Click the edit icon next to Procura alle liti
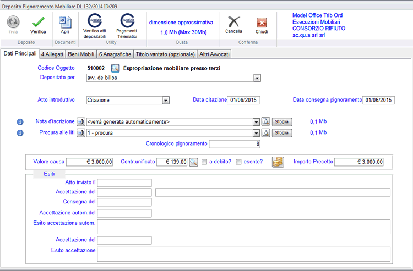Screen dimensions: 413x271 click(x=80, y=132)
